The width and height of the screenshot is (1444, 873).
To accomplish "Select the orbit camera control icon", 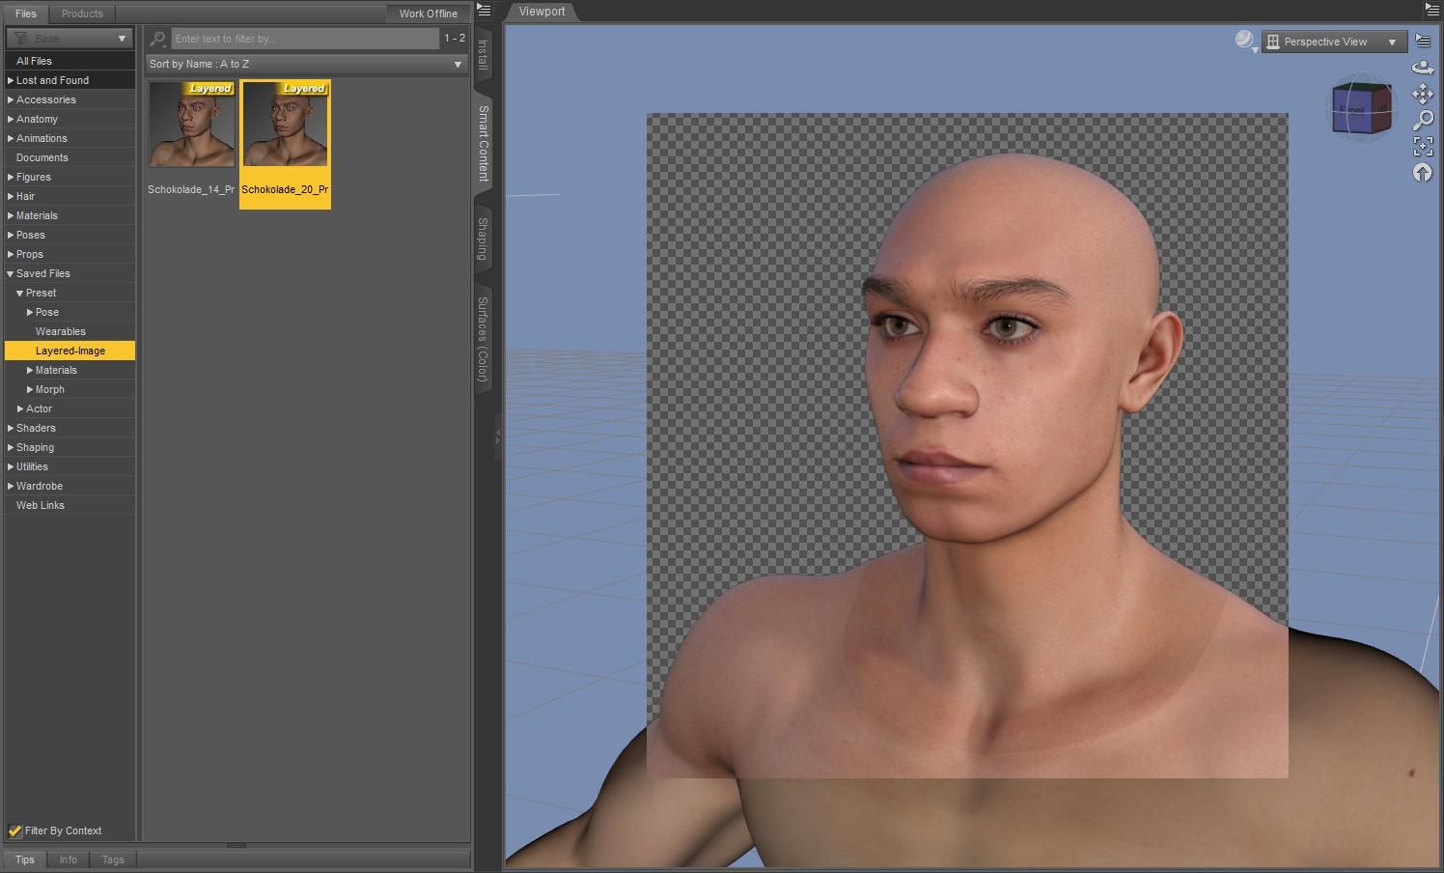I will tap(1423, 68).
